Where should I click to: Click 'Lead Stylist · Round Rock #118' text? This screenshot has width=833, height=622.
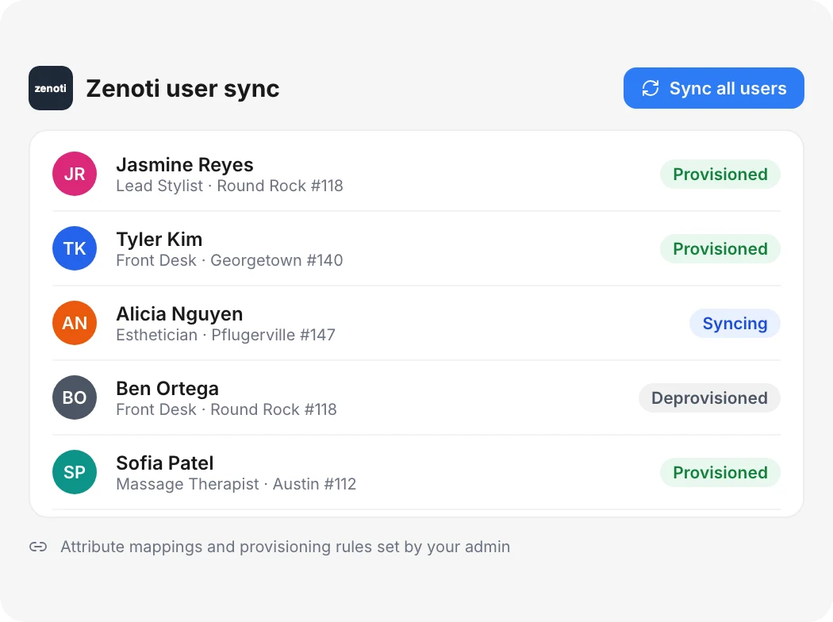point(229,186)
